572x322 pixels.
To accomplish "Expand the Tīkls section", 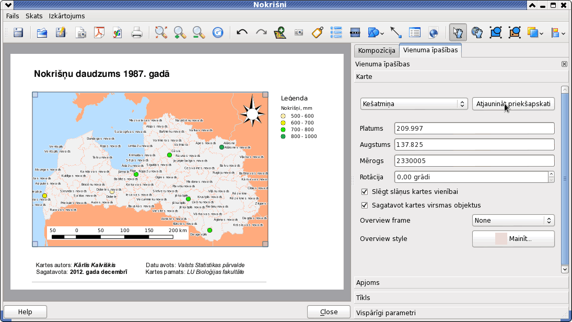I will [x=461, y=297].
